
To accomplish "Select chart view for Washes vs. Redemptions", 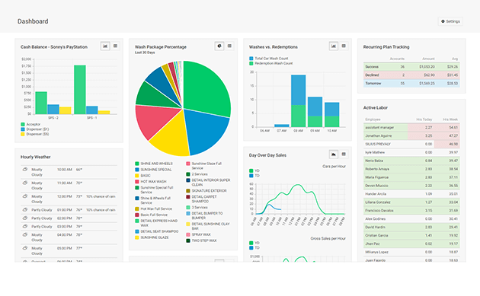I will tap(334, 46).
